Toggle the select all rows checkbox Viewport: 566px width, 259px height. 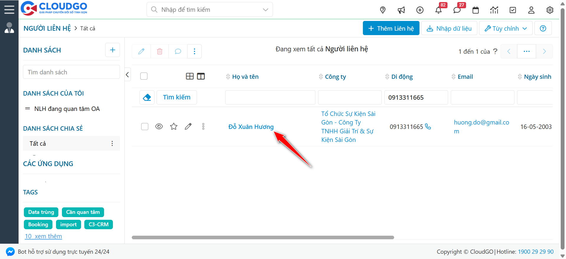144,76
